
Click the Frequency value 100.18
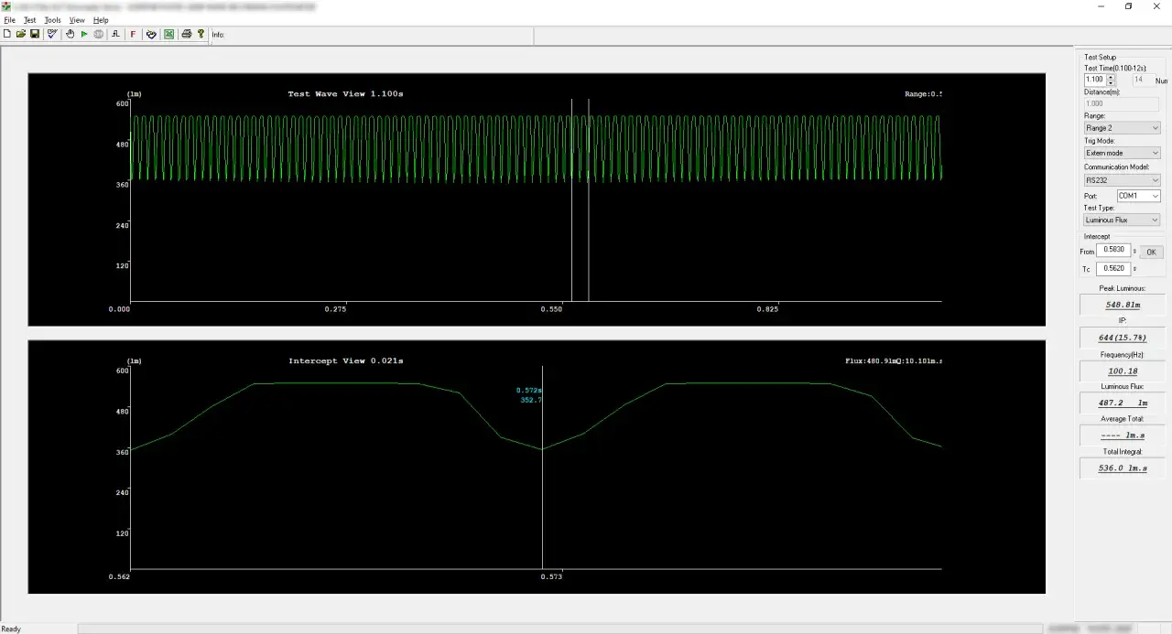pos(1123,371)
